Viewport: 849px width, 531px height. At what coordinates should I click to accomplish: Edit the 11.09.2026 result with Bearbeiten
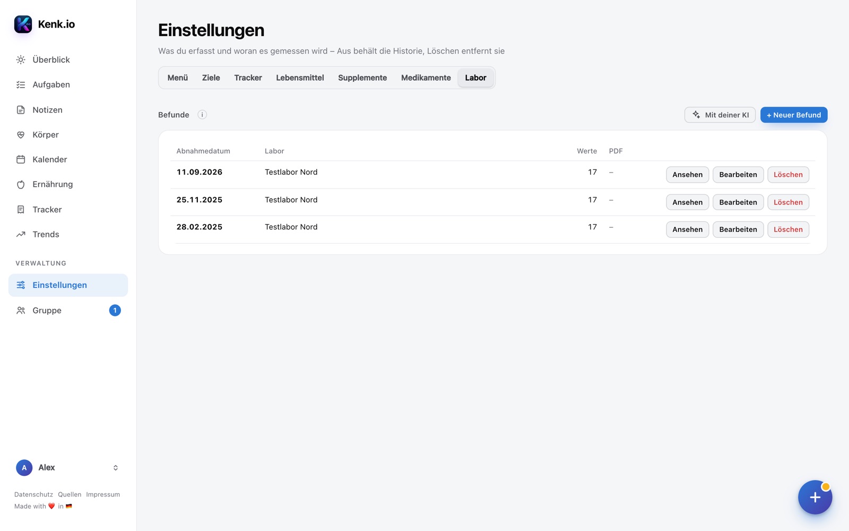(x=738, y=175)
